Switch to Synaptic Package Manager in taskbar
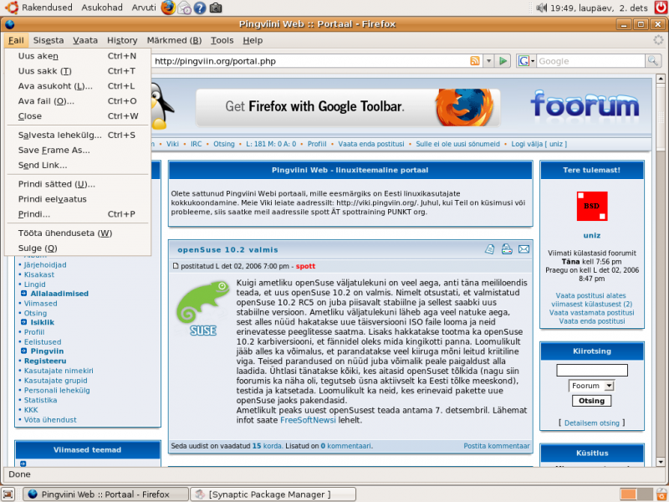Viewport: 669px width, 502px height. click(273, 494)
